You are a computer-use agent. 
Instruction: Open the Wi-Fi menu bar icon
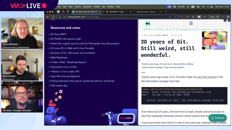(204, 7)
